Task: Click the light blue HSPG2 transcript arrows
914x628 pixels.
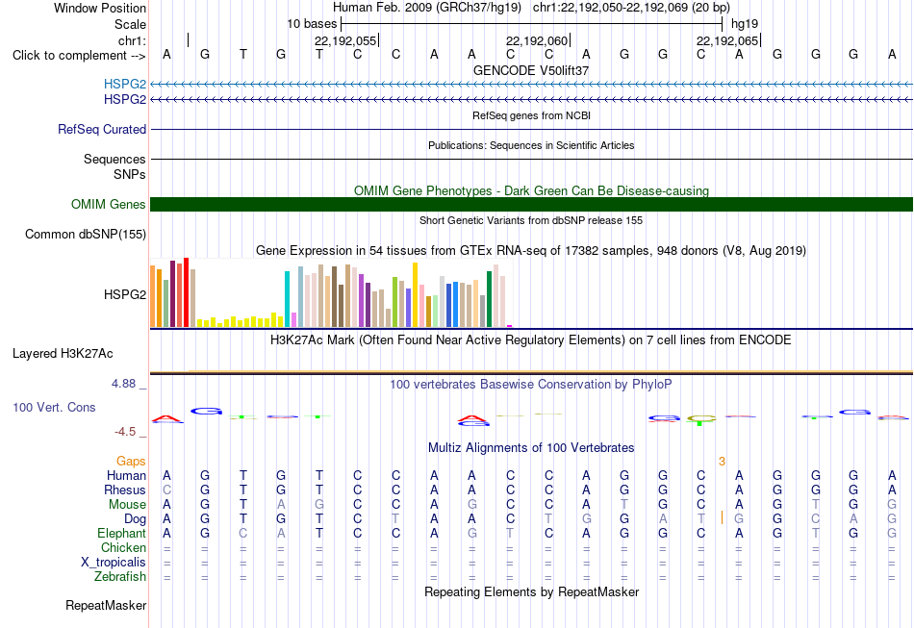Action: [532, 85]
